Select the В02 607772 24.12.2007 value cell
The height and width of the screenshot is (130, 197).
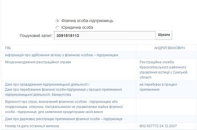[x=158, y=126]
